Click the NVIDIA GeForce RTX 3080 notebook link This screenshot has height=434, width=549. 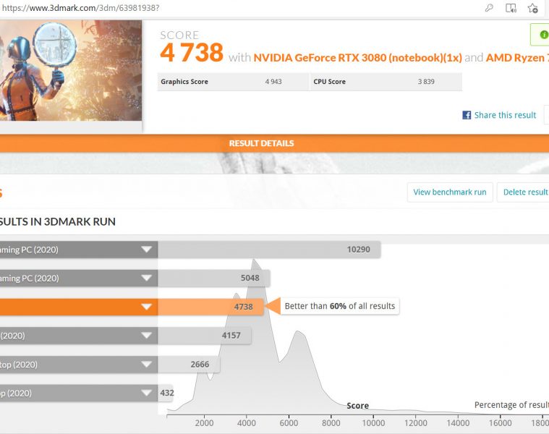tap(357, 57)
